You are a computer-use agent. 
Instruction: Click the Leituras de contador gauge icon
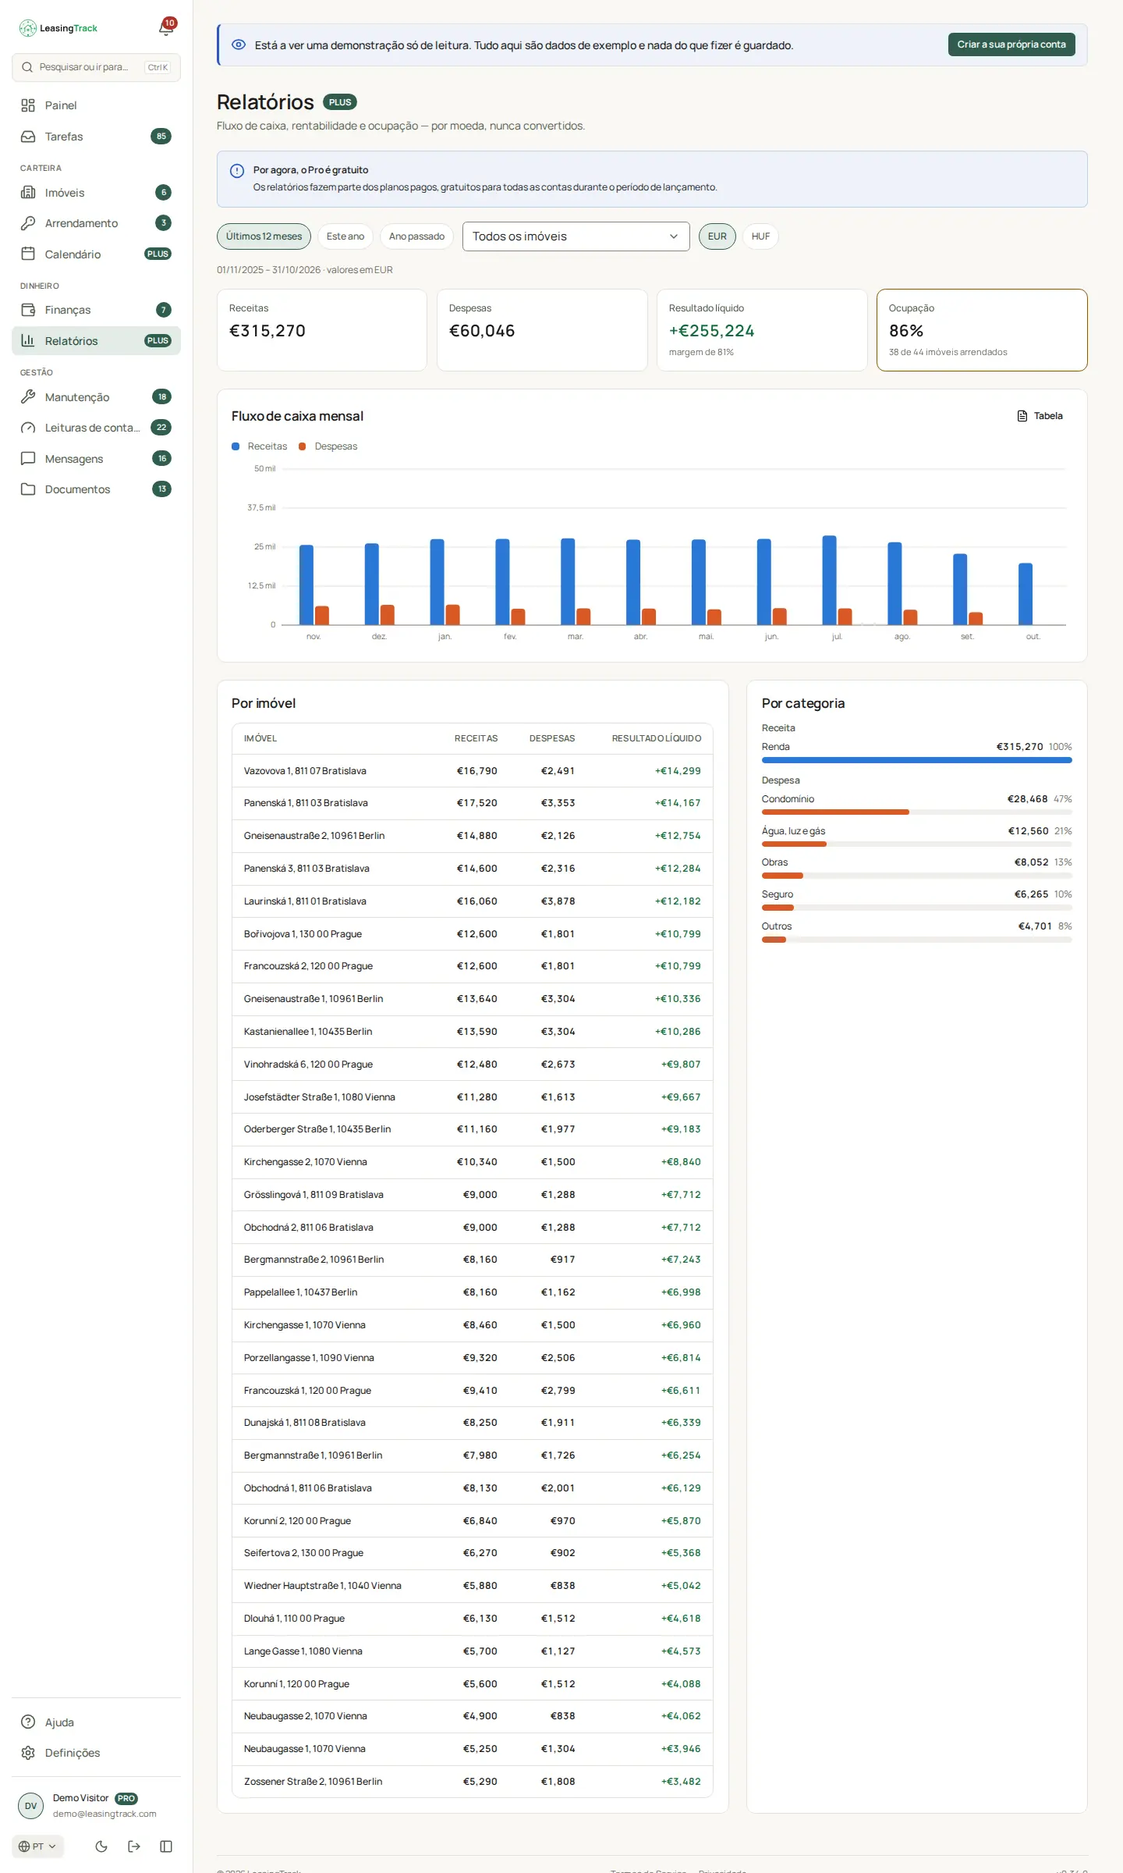coord(28,428)
